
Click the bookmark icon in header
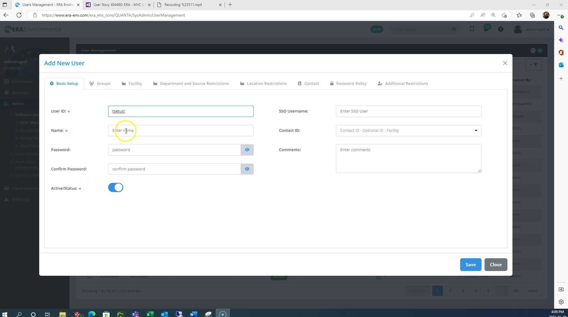click(x=472, y=29)
